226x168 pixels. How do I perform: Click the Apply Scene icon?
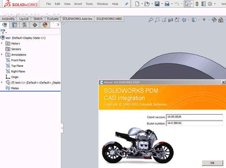tap(221, 20)
